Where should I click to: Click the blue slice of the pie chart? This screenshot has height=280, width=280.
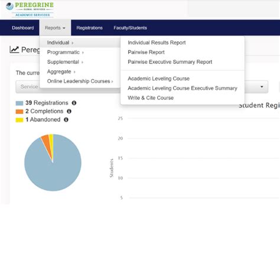(x=53, y=170)
